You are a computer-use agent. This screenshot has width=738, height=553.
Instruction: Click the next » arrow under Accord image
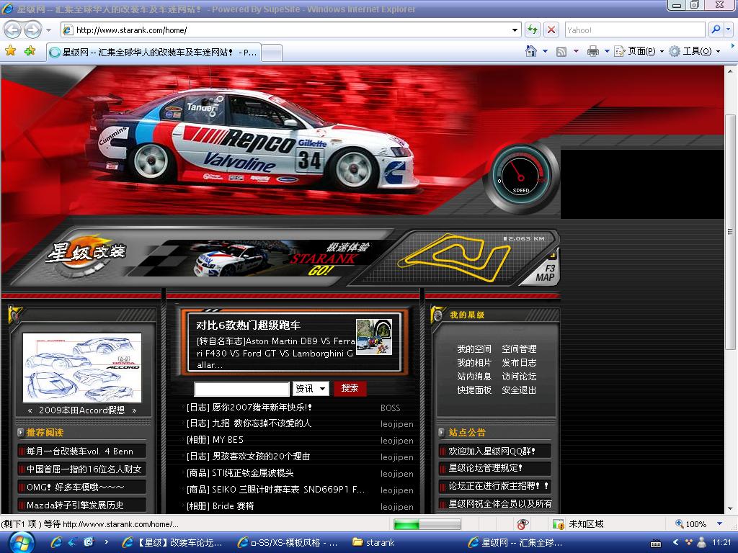click(x=134, y=410)
